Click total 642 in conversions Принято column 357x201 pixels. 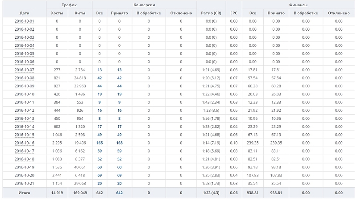119,193
